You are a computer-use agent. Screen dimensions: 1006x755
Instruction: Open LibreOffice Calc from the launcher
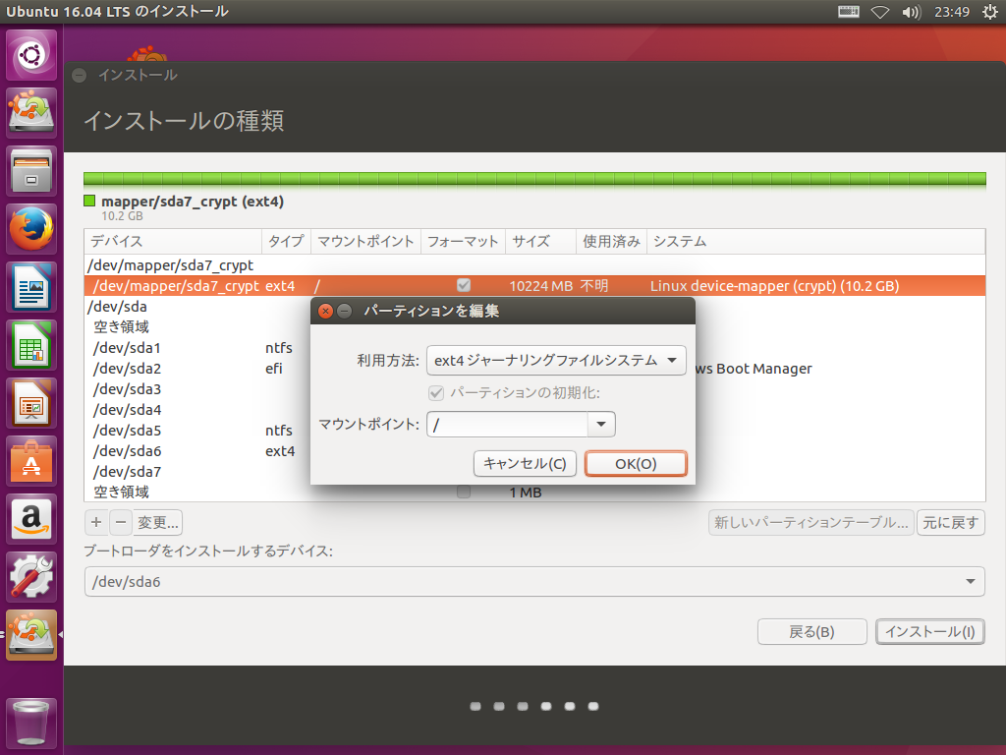31,345
